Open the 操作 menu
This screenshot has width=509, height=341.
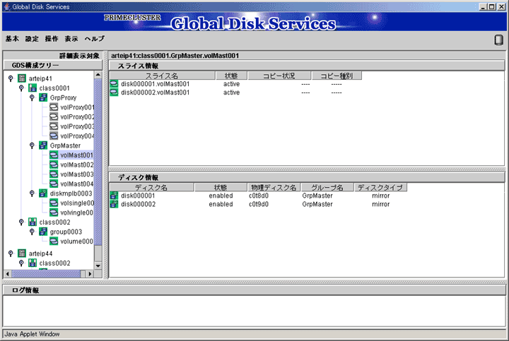(x=52, y=39)
